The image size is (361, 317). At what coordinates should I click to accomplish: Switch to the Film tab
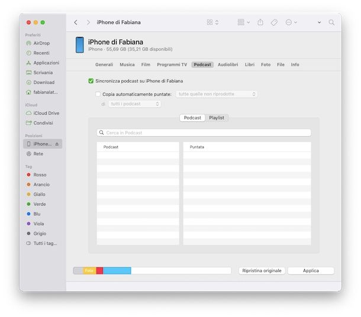(146, 64)
